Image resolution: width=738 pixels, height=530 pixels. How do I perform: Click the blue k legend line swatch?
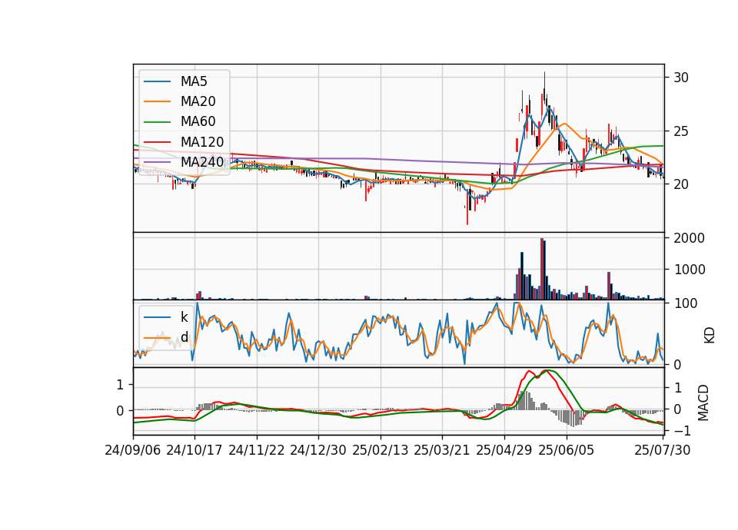point(157,317)
